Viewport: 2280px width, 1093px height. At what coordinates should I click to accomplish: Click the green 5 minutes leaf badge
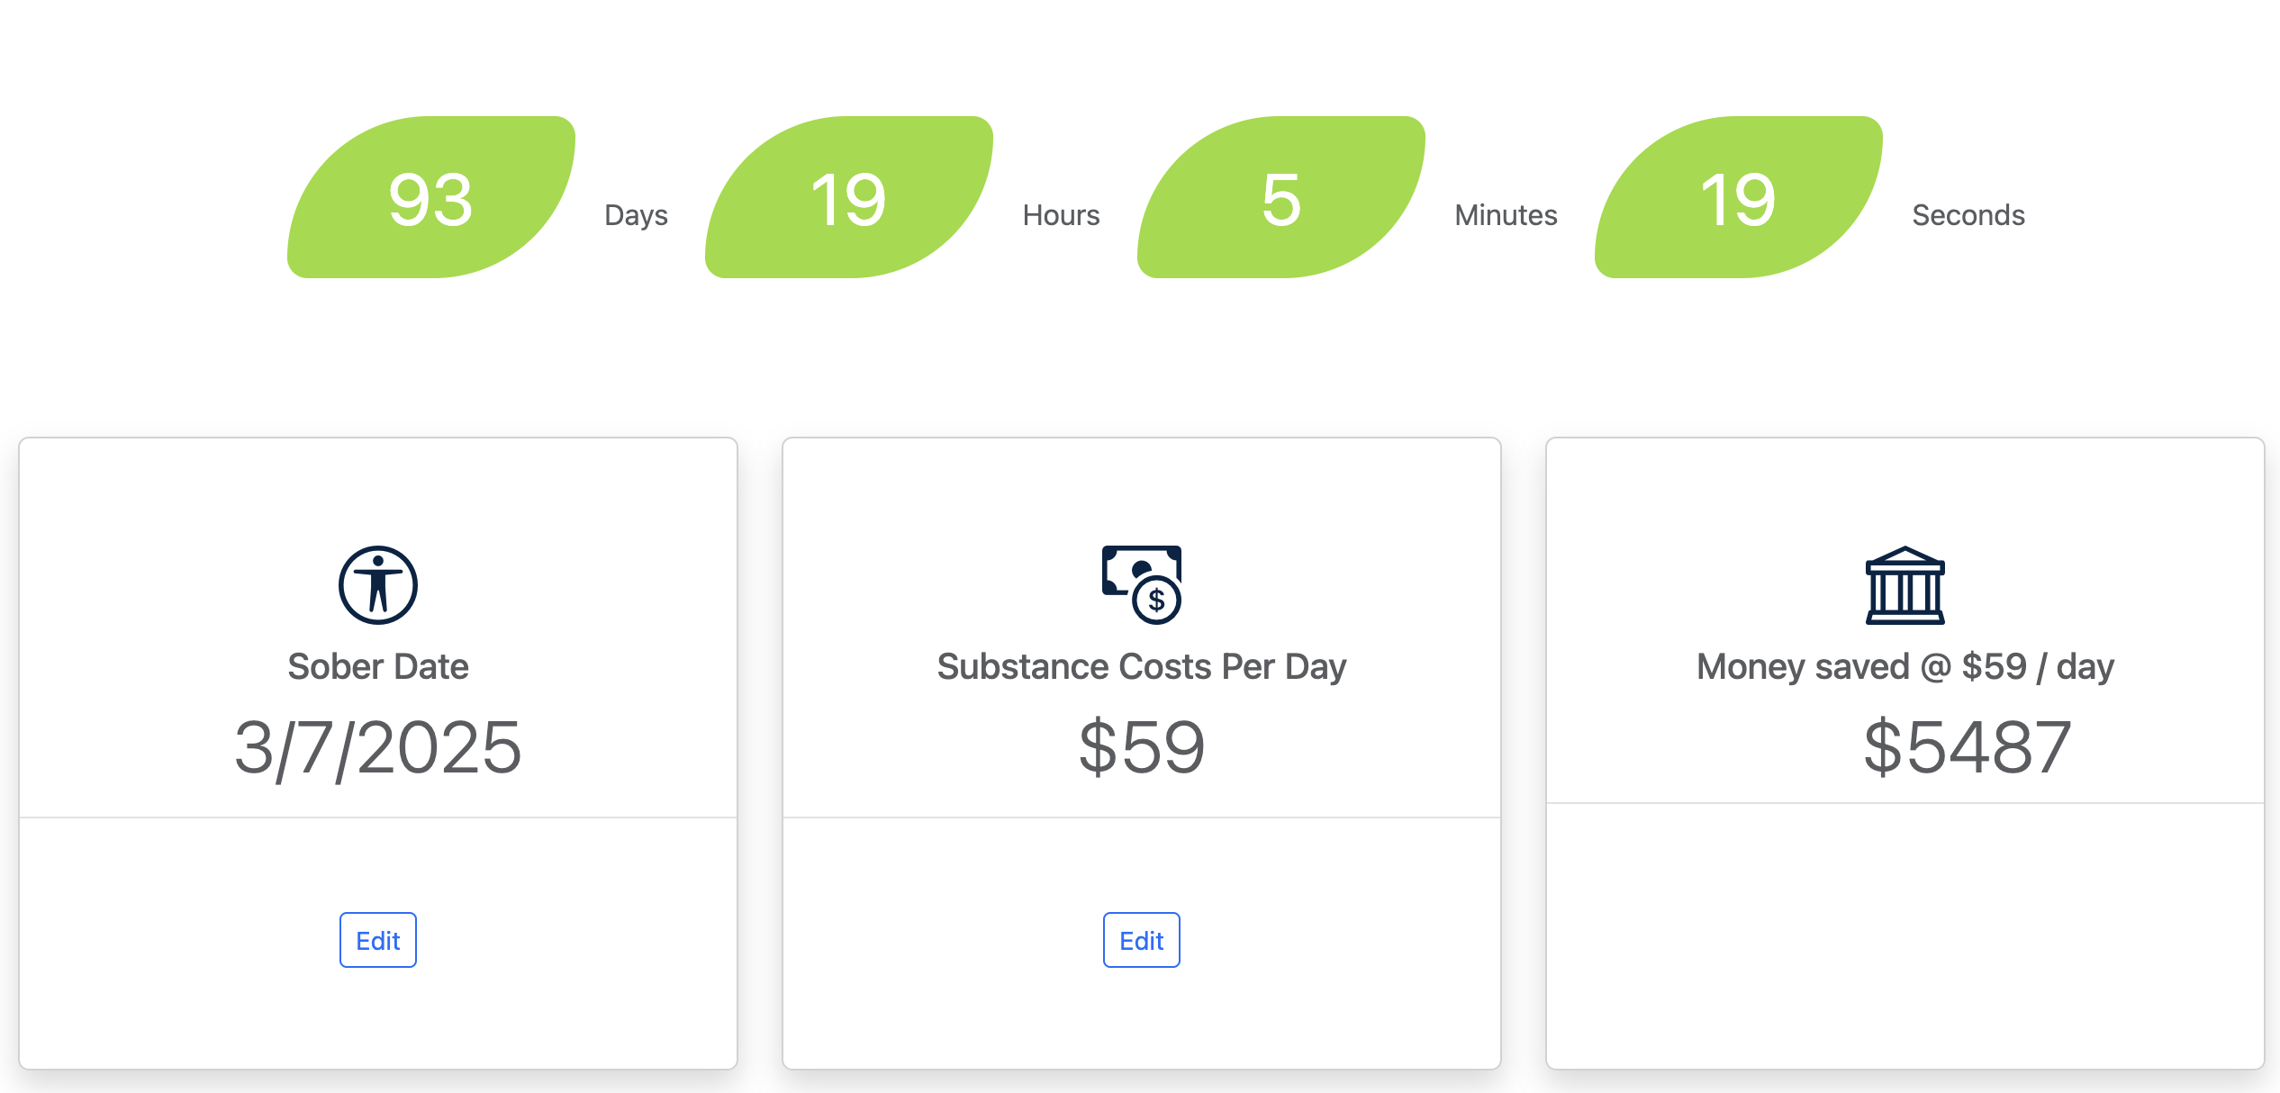1281,197
